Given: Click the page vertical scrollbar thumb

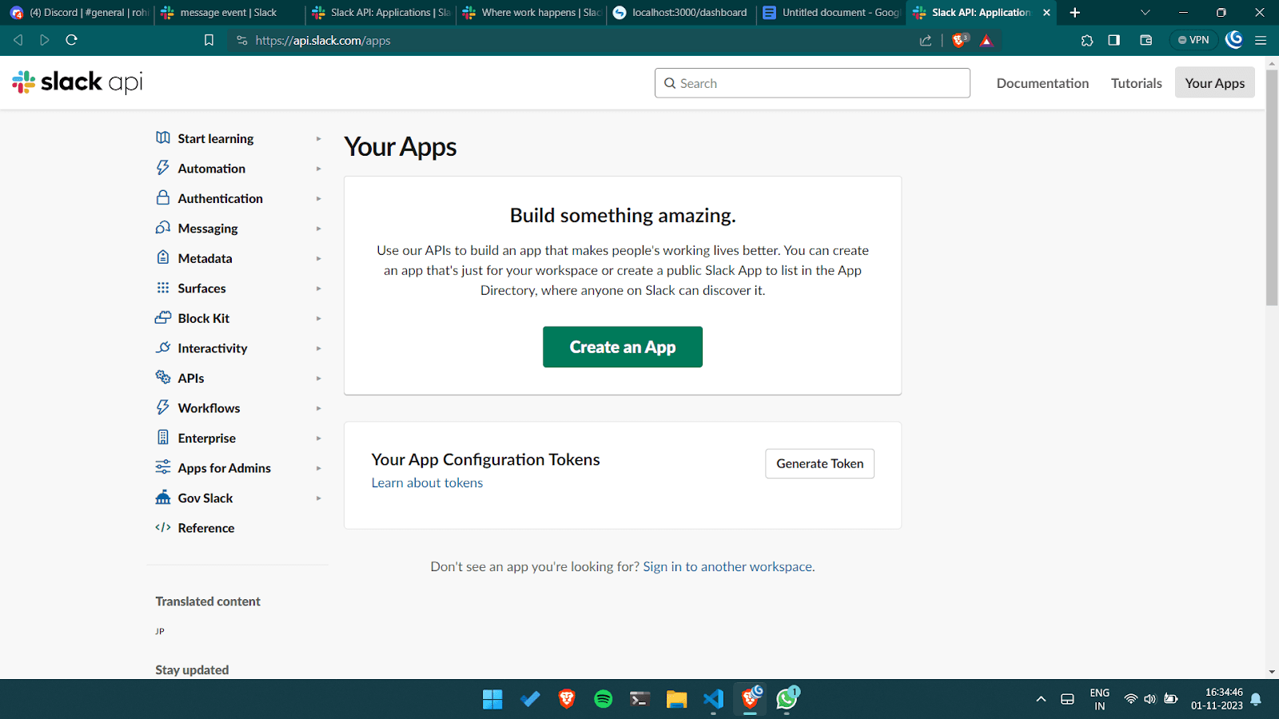Looking at the screenshot, I should click(x=1272, y=187).
